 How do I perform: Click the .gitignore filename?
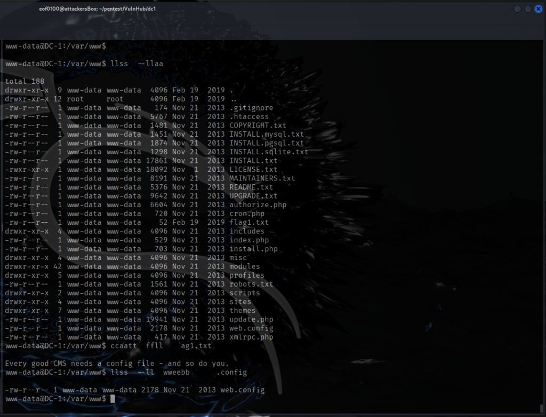coord(251,108)
